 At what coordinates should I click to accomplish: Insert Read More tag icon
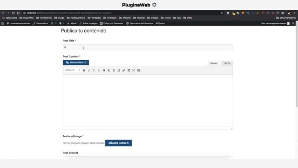pyautogui.click(x=129, y=70)
